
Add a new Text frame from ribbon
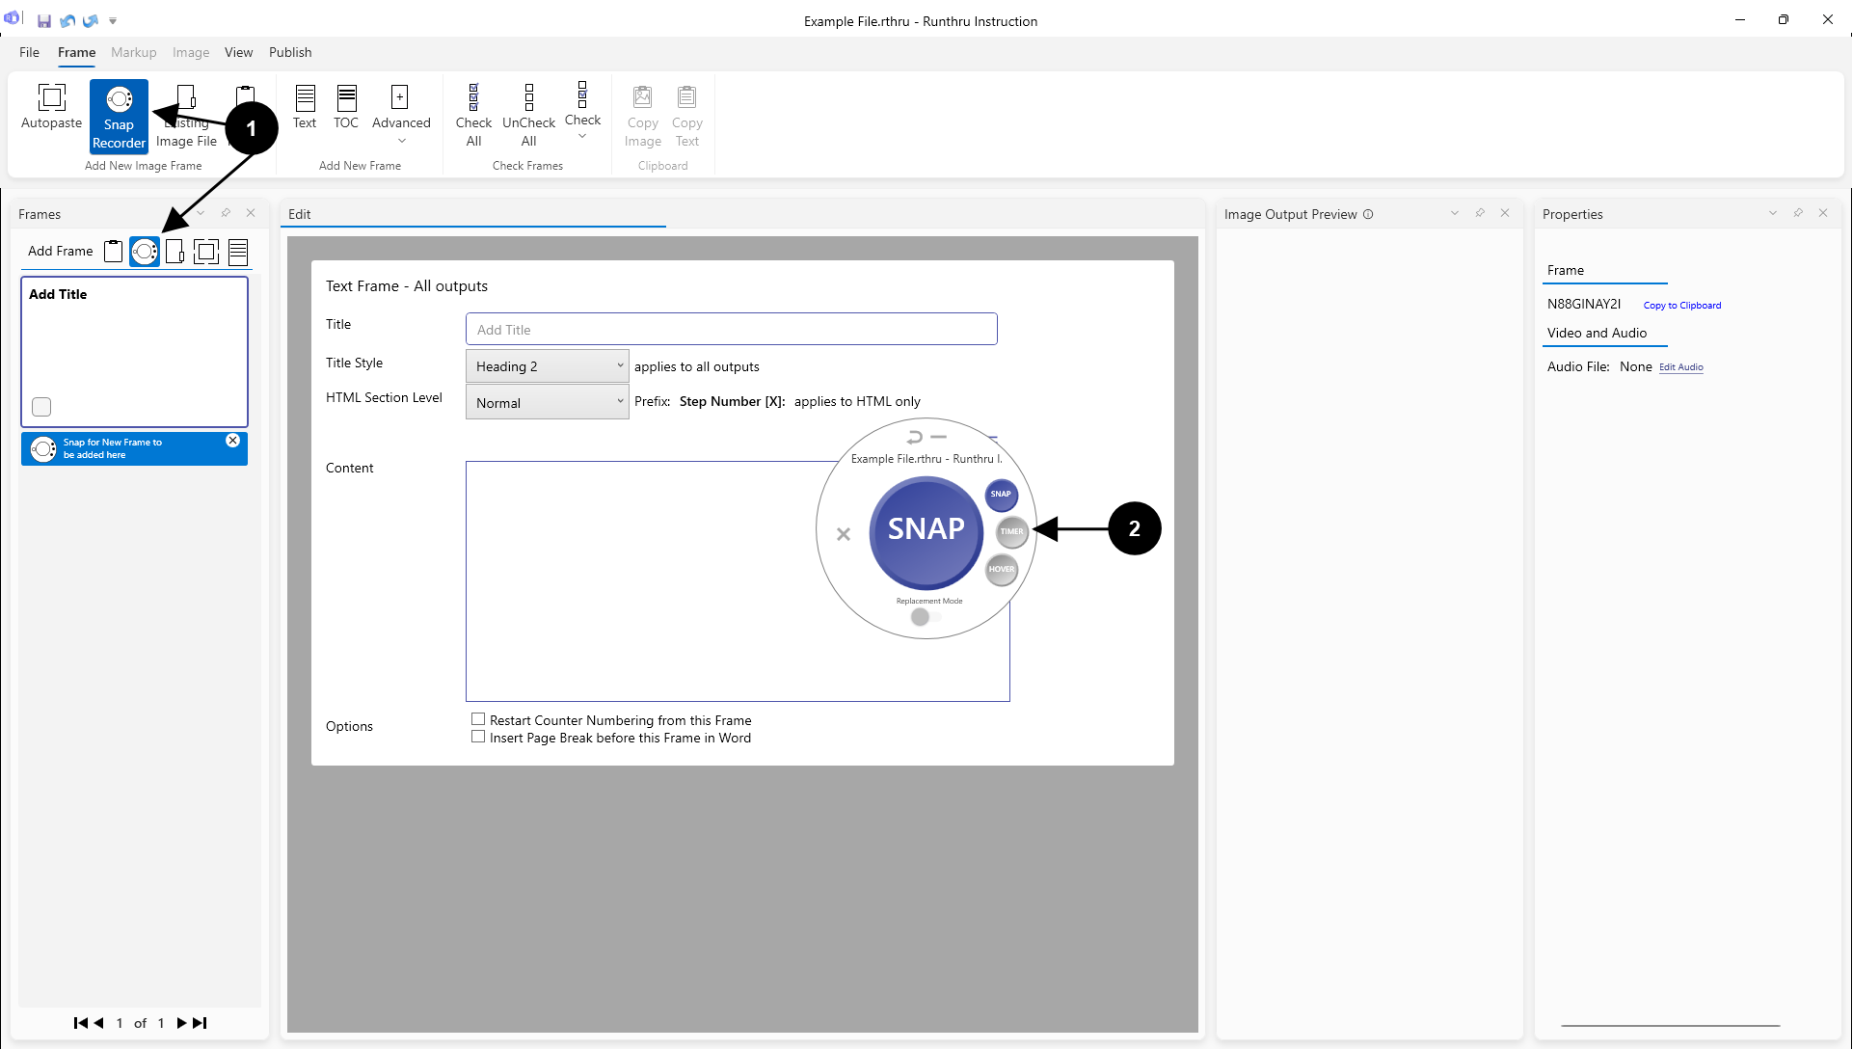point(305,106)
